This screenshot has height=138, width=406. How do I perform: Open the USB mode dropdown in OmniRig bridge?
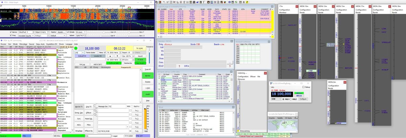coord(276,99)
